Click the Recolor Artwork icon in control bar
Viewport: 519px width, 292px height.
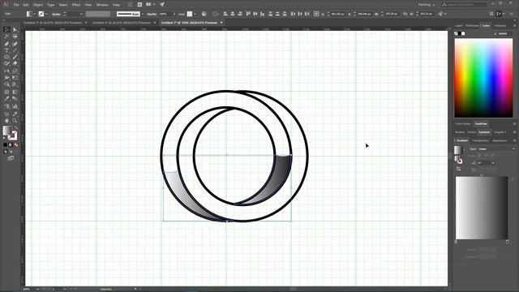204,14
